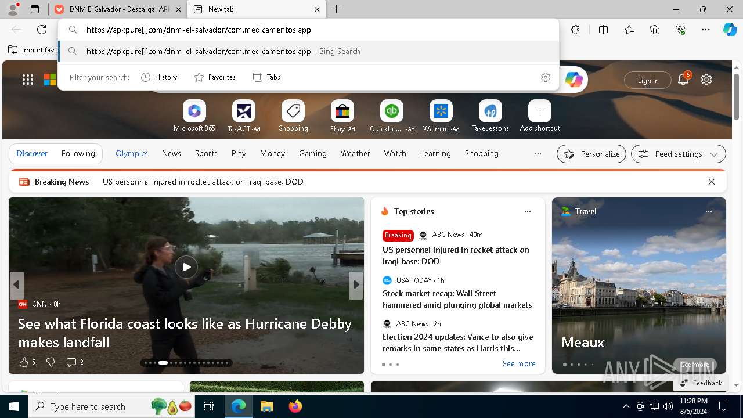Click the Personalize button
Screen dimensions: 743x418
tap(591, 154)
